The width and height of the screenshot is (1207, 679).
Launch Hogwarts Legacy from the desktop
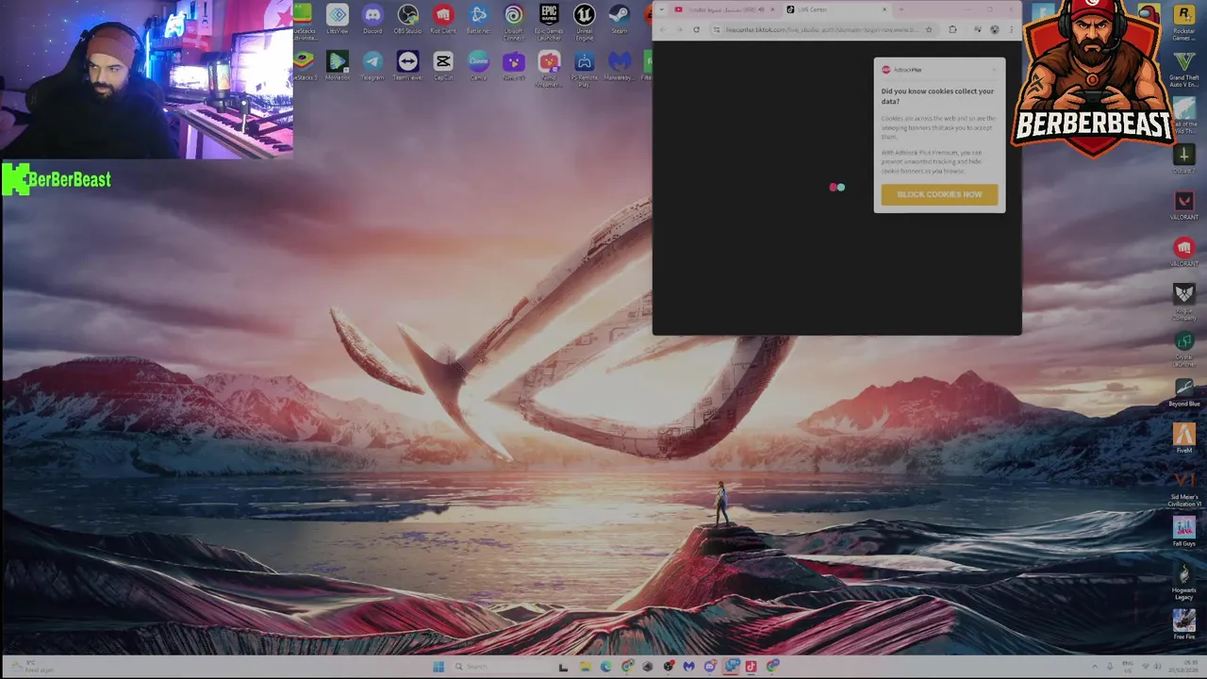pos(1183,581)
